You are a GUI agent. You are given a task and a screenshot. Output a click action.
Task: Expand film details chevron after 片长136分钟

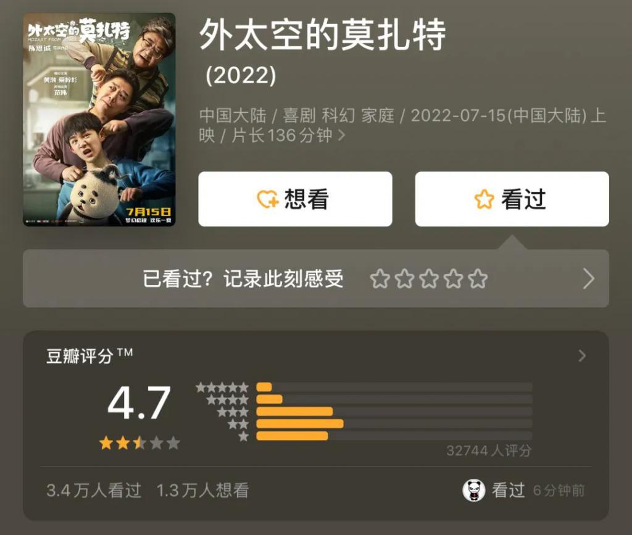(x=341, y=135)
